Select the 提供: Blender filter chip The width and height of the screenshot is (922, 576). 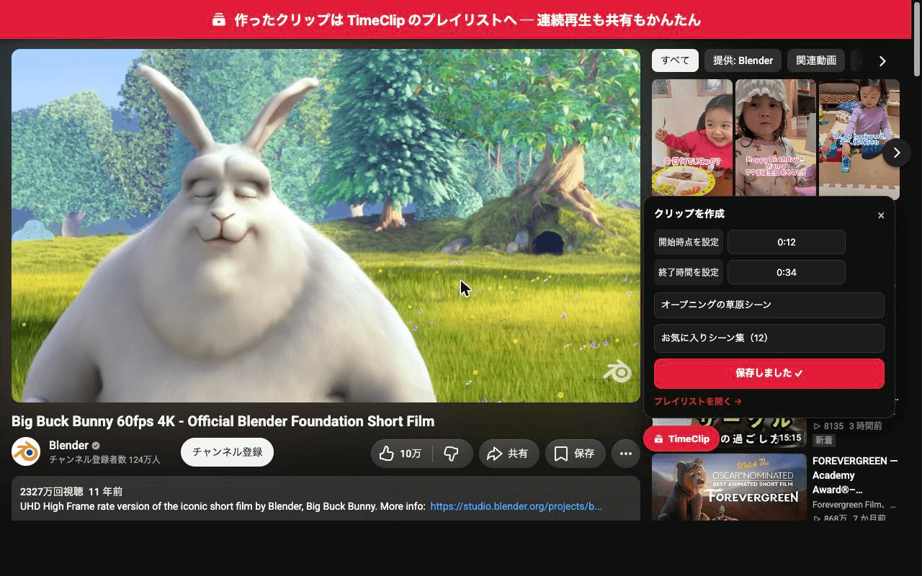(743, 60)
